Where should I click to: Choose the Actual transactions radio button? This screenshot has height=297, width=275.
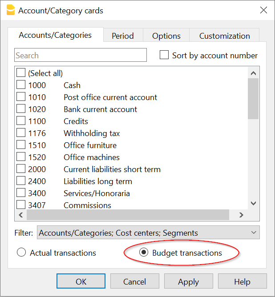pos(21,252)
